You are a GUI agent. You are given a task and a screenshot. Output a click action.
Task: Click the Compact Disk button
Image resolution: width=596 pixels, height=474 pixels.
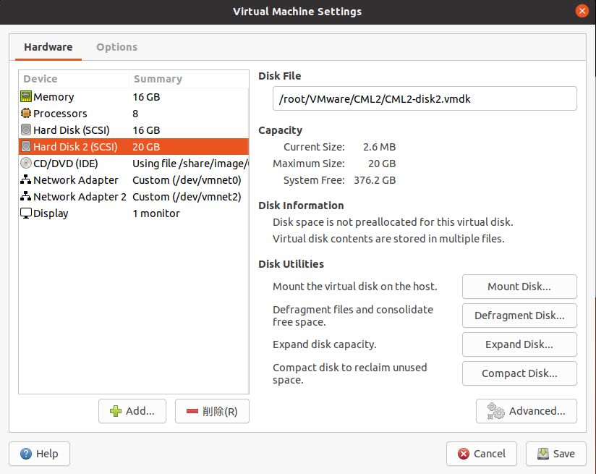point(519,373)
